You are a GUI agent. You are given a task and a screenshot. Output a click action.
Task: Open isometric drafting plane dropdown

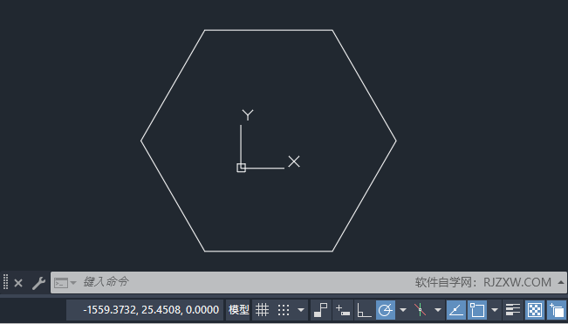[x=438, y=310]
